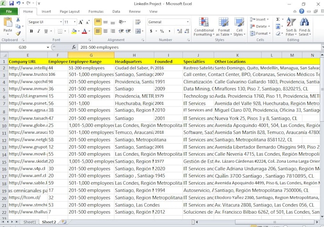Expand the Format cells dropdown
324x227 pixels.
tap(270, 33)
